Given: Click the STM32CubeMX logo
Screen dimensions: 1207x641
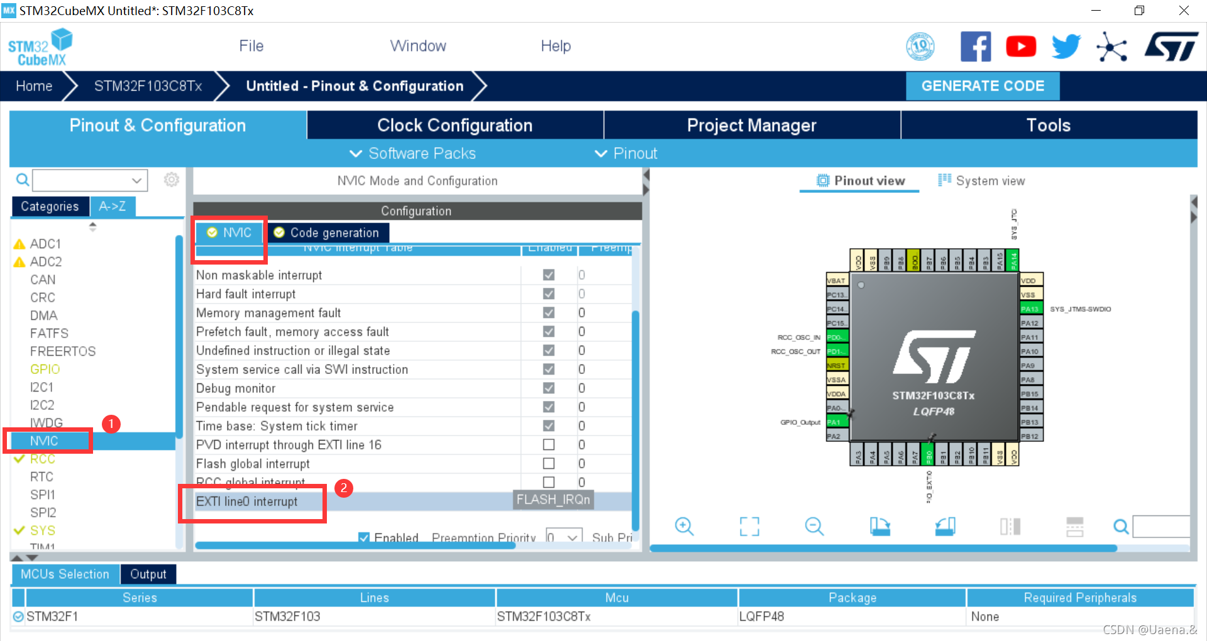Looking at the screenshot, I should 40,47.
